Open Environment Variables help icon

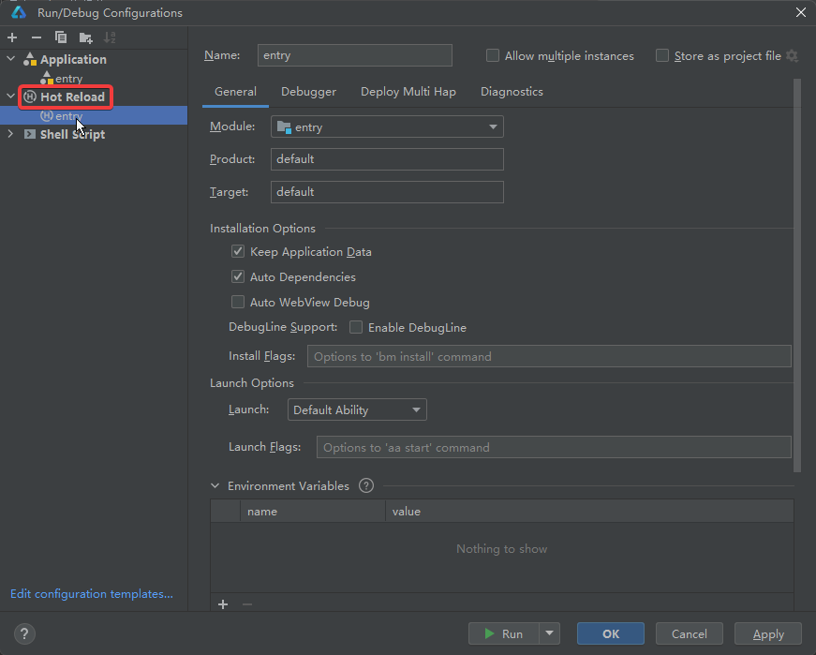tap(366, 485)
